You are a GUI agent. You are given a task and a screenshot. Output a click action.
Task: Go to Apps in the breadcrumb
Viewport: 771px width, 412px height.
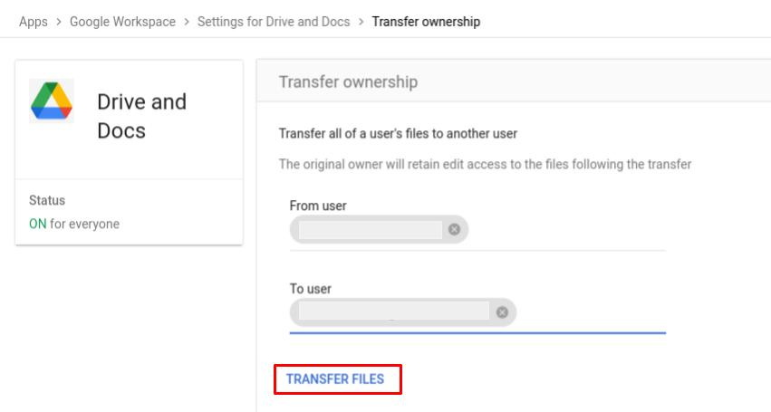click(34, 22)
